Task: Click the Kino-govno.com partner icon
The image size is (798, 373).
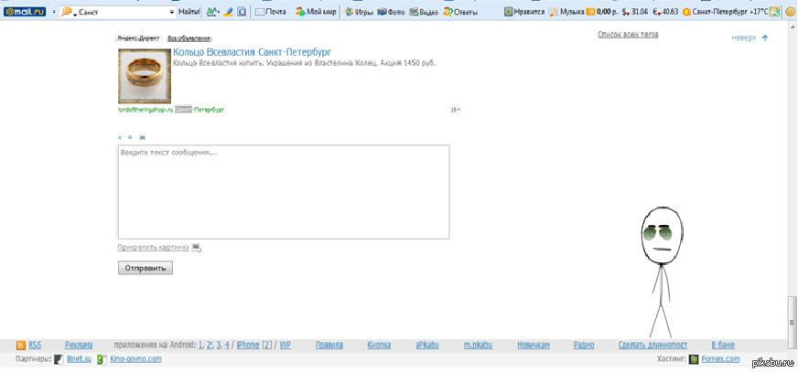Action: [102, 360]
